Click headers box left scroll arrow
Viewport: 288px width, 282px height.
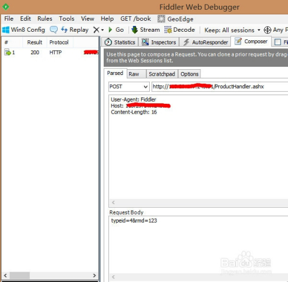[113, 202]
